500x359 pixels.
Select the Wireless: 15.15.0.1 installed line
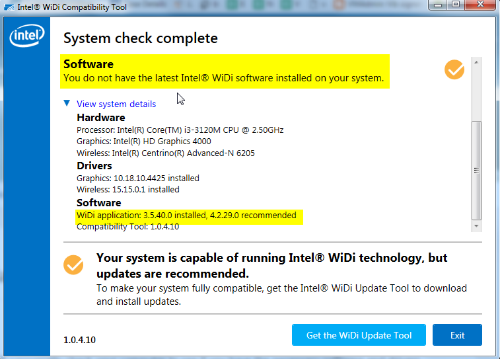point(128,190)
